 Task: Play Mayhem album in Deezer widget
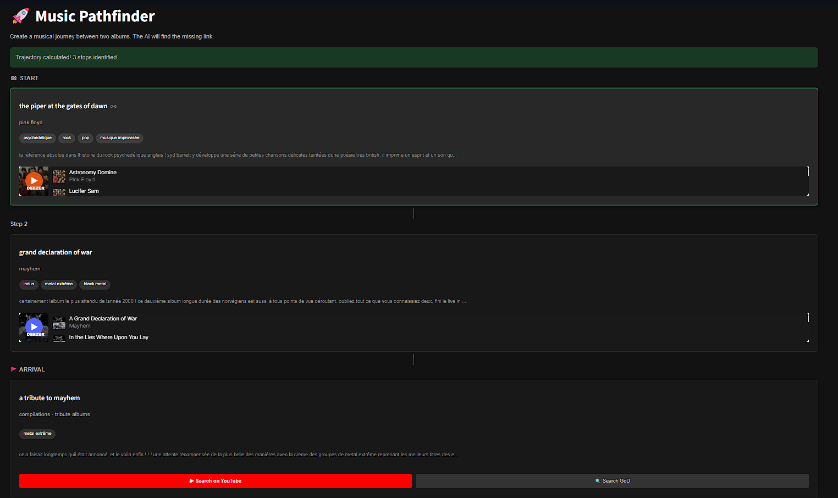tap(34, 327)
